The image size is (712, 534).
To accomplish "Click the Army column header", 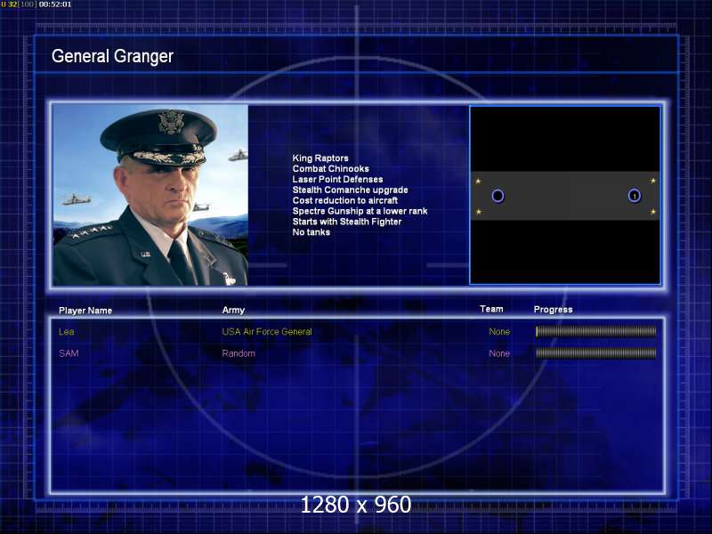I will coord(233,310).
